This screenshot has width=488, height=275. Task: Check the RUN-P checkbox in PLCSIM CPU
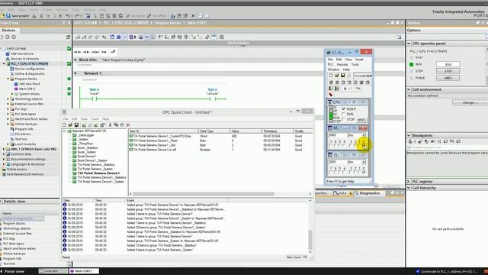click(344, 108)
